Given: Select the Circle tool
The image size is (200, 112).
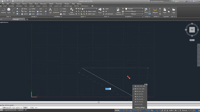Looking at the screenshot, I should (x=9, y=11).
